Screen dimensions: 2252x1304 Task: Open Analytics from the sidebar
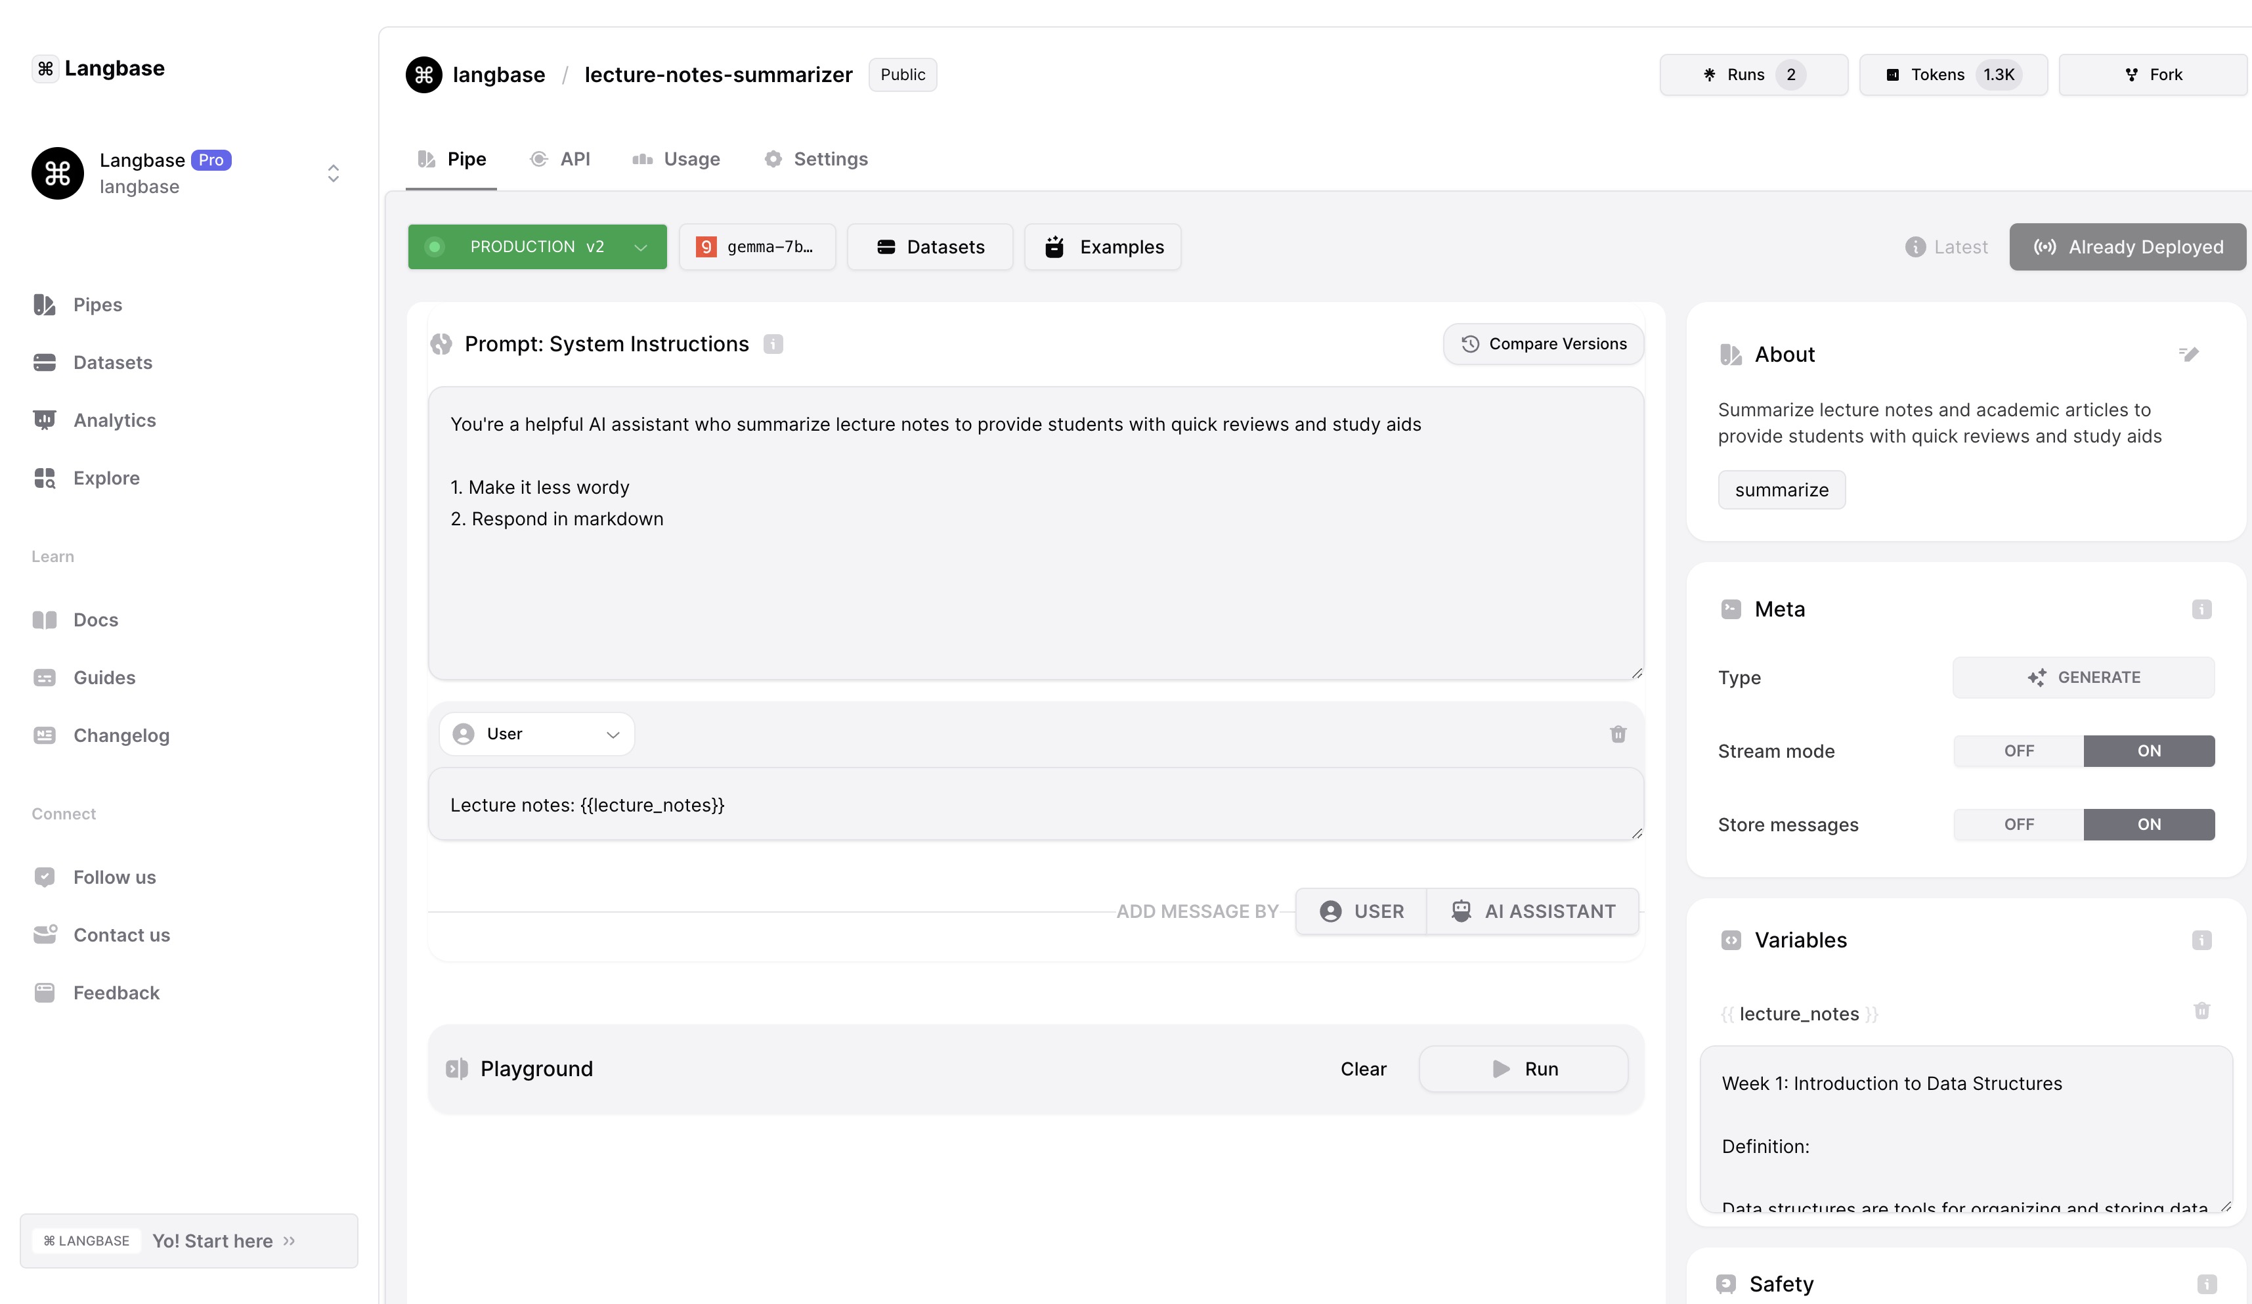point(114,420)
